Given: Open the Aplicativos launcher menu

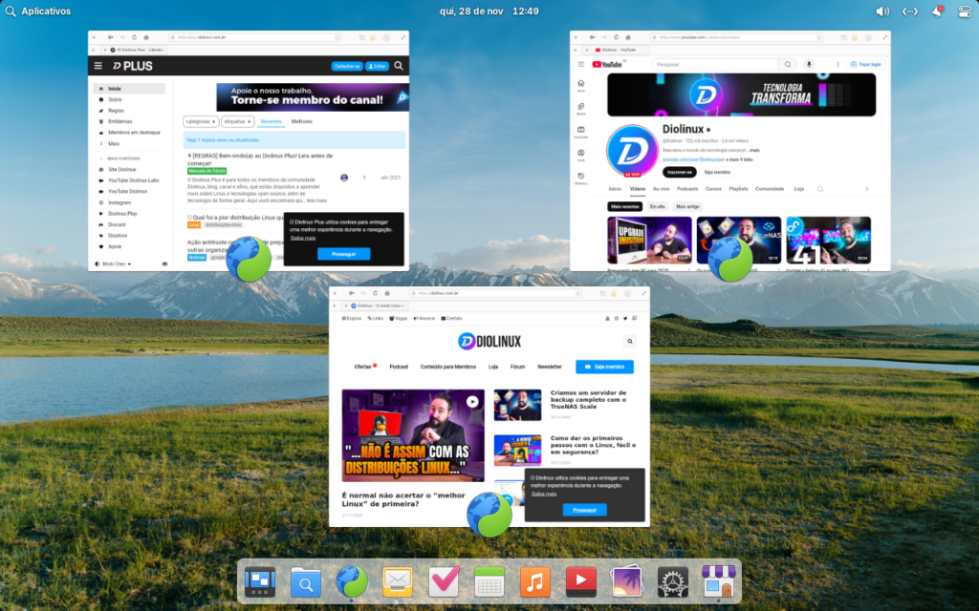Looking at the screenshot, I should click(x=38, y=11).
